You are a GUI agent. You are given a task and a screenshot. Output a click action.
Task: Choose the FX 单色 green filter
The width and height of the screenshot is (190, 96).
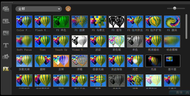pyautogui.click(x=61, y=22)
